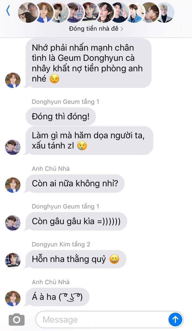Tap avatar beside the "xấu tánh zl" message

[x=13, y=147]
